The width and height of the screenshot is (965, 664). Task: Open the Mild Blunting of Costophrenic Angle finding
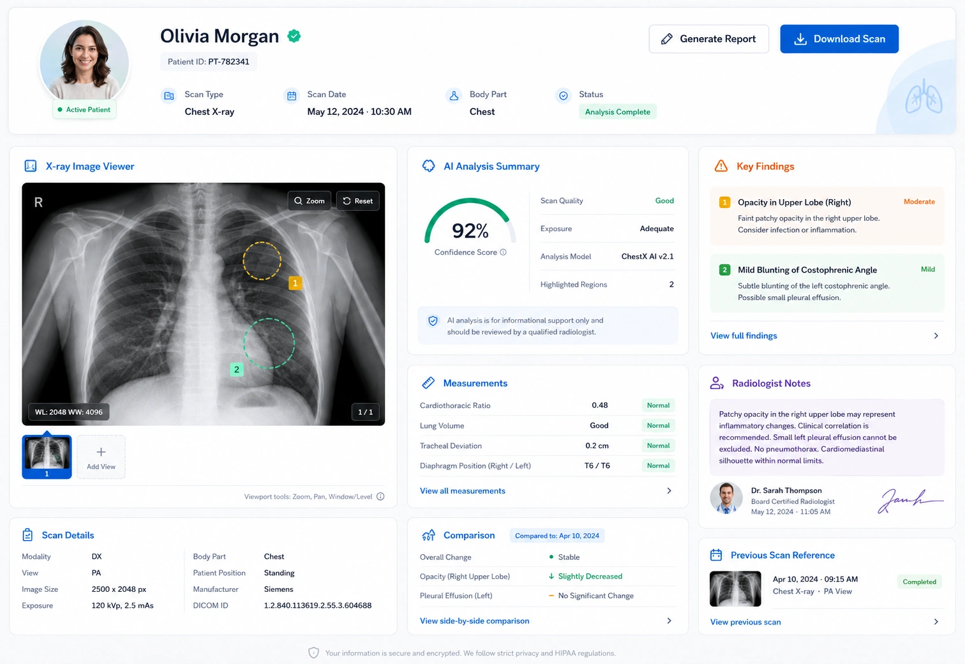tap(827, 283)
